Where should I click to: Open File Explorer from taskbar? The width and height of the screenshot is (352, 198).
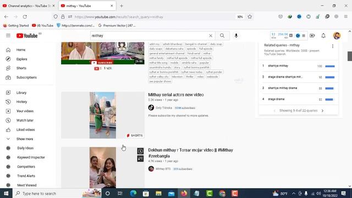(x=159, y=193)
